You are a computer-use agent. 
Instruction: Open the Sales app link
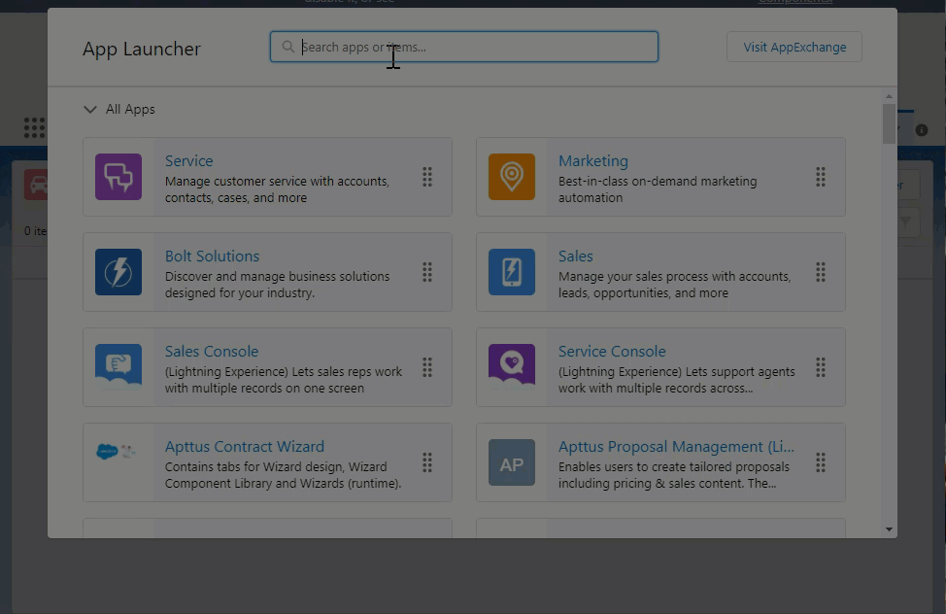pyautogui.click(x=575, y=256)
